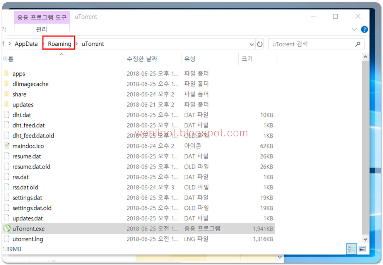Select the settings.dat file name
Image resolution: width=383 pixels, height=265 pixels.
[27, 198]
